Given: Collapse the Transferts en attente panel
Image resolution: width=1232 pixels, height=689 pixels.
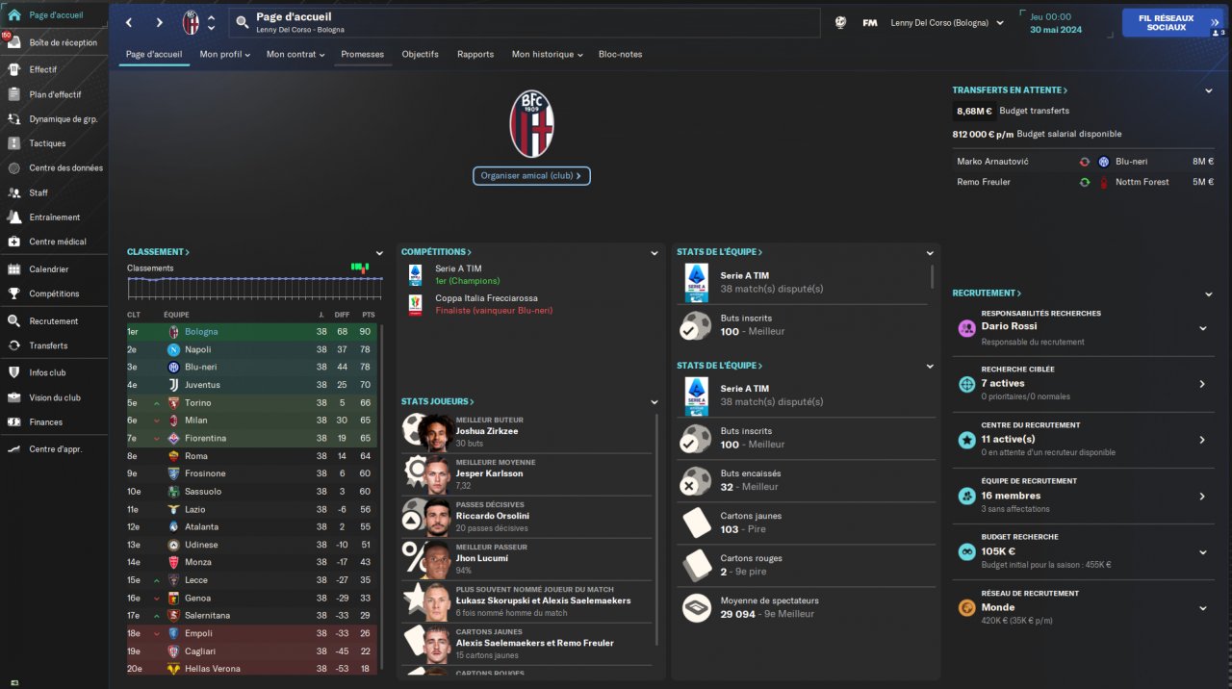Looking at the screenshot, I should pos(1209,90).
